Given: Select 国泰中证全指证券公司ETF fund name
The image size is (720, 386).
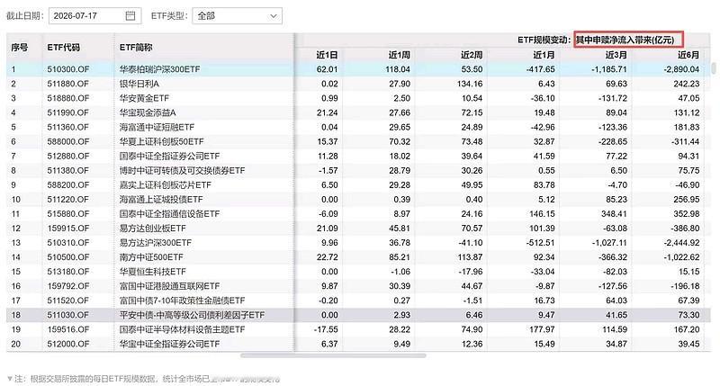Looking at the screenshot, I should (x=169, y=156).
